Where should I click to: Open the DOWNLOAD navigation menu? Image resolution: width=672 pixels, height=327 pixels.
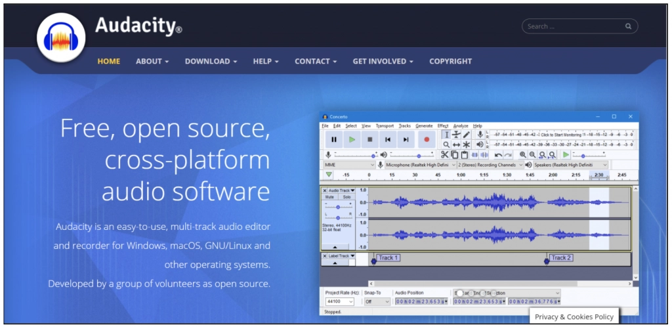pos(211,61)
